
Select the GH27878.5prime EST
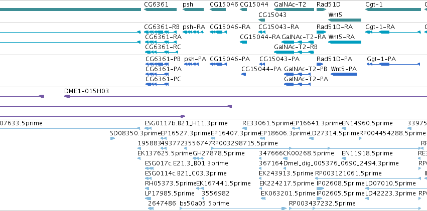tap(198, 158)
